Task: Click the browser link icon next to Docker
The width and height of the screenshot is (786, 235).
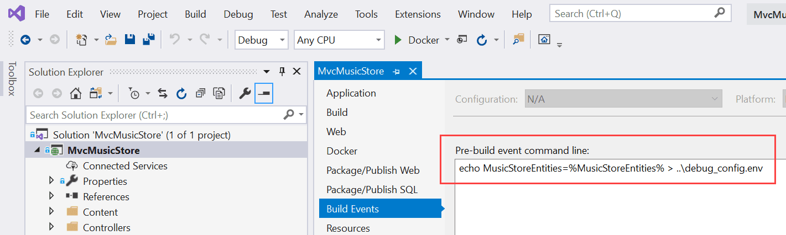Action: tap(462, 40)
